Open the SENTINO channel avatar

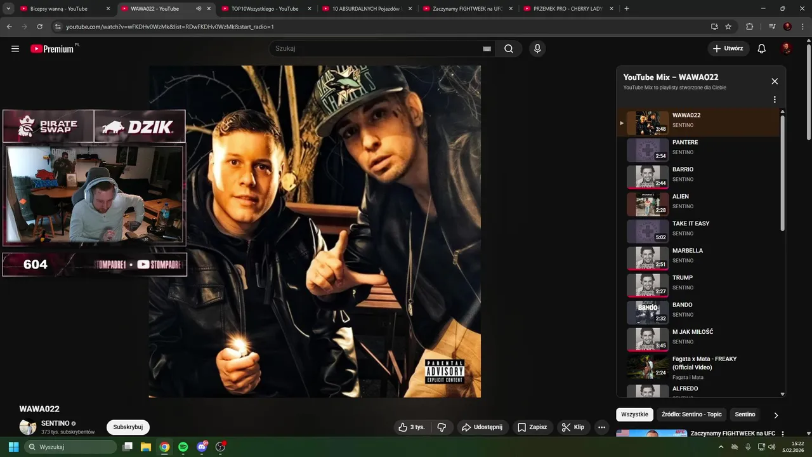(28, 427)
